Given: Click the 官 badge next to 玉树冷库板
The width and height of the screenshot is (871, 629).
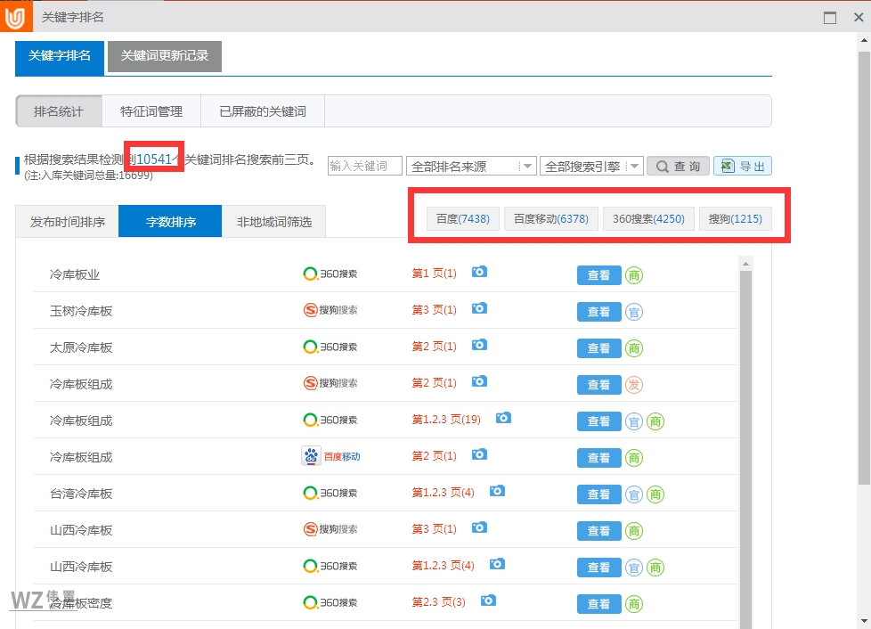Looking at the screenshot, I should (x=633, y=312).
